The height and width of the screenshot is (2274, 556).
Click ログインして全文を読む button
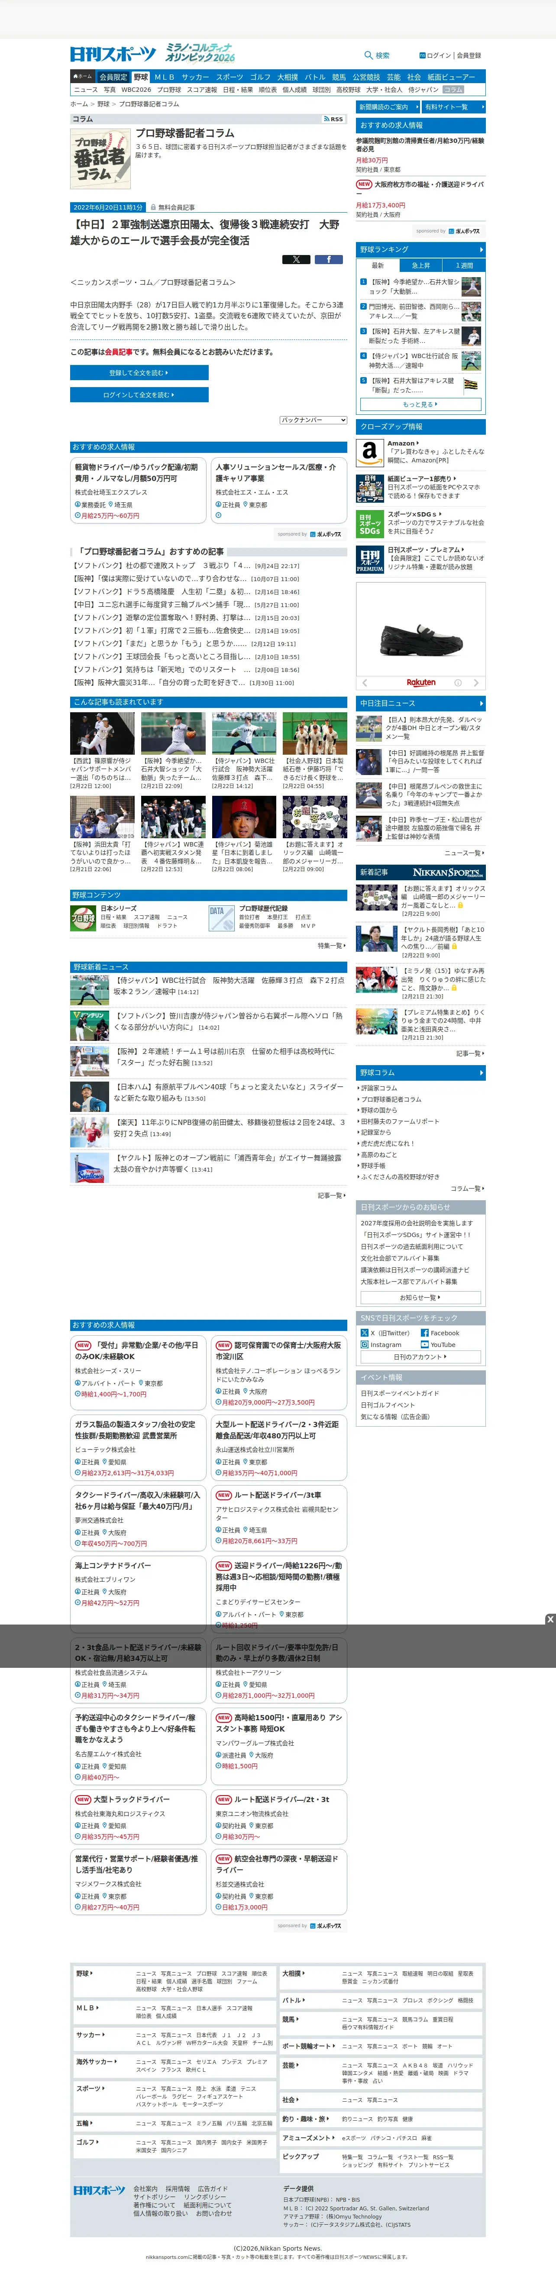coord(139,394)
